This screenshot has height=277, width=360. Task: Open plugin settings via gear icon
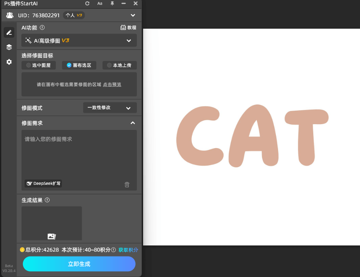coord(9,62)
